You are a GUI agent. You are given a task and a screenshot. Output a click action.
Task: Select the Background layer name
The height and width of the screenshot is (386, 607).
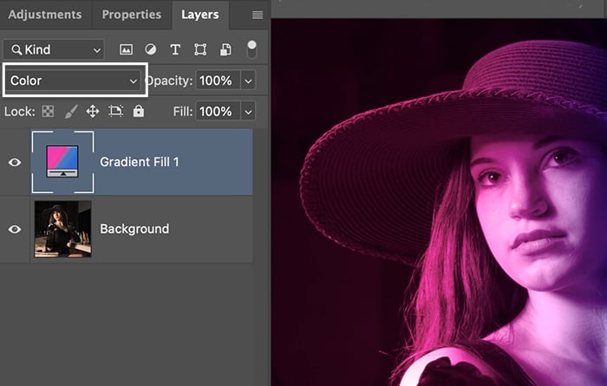pos(134,228)
